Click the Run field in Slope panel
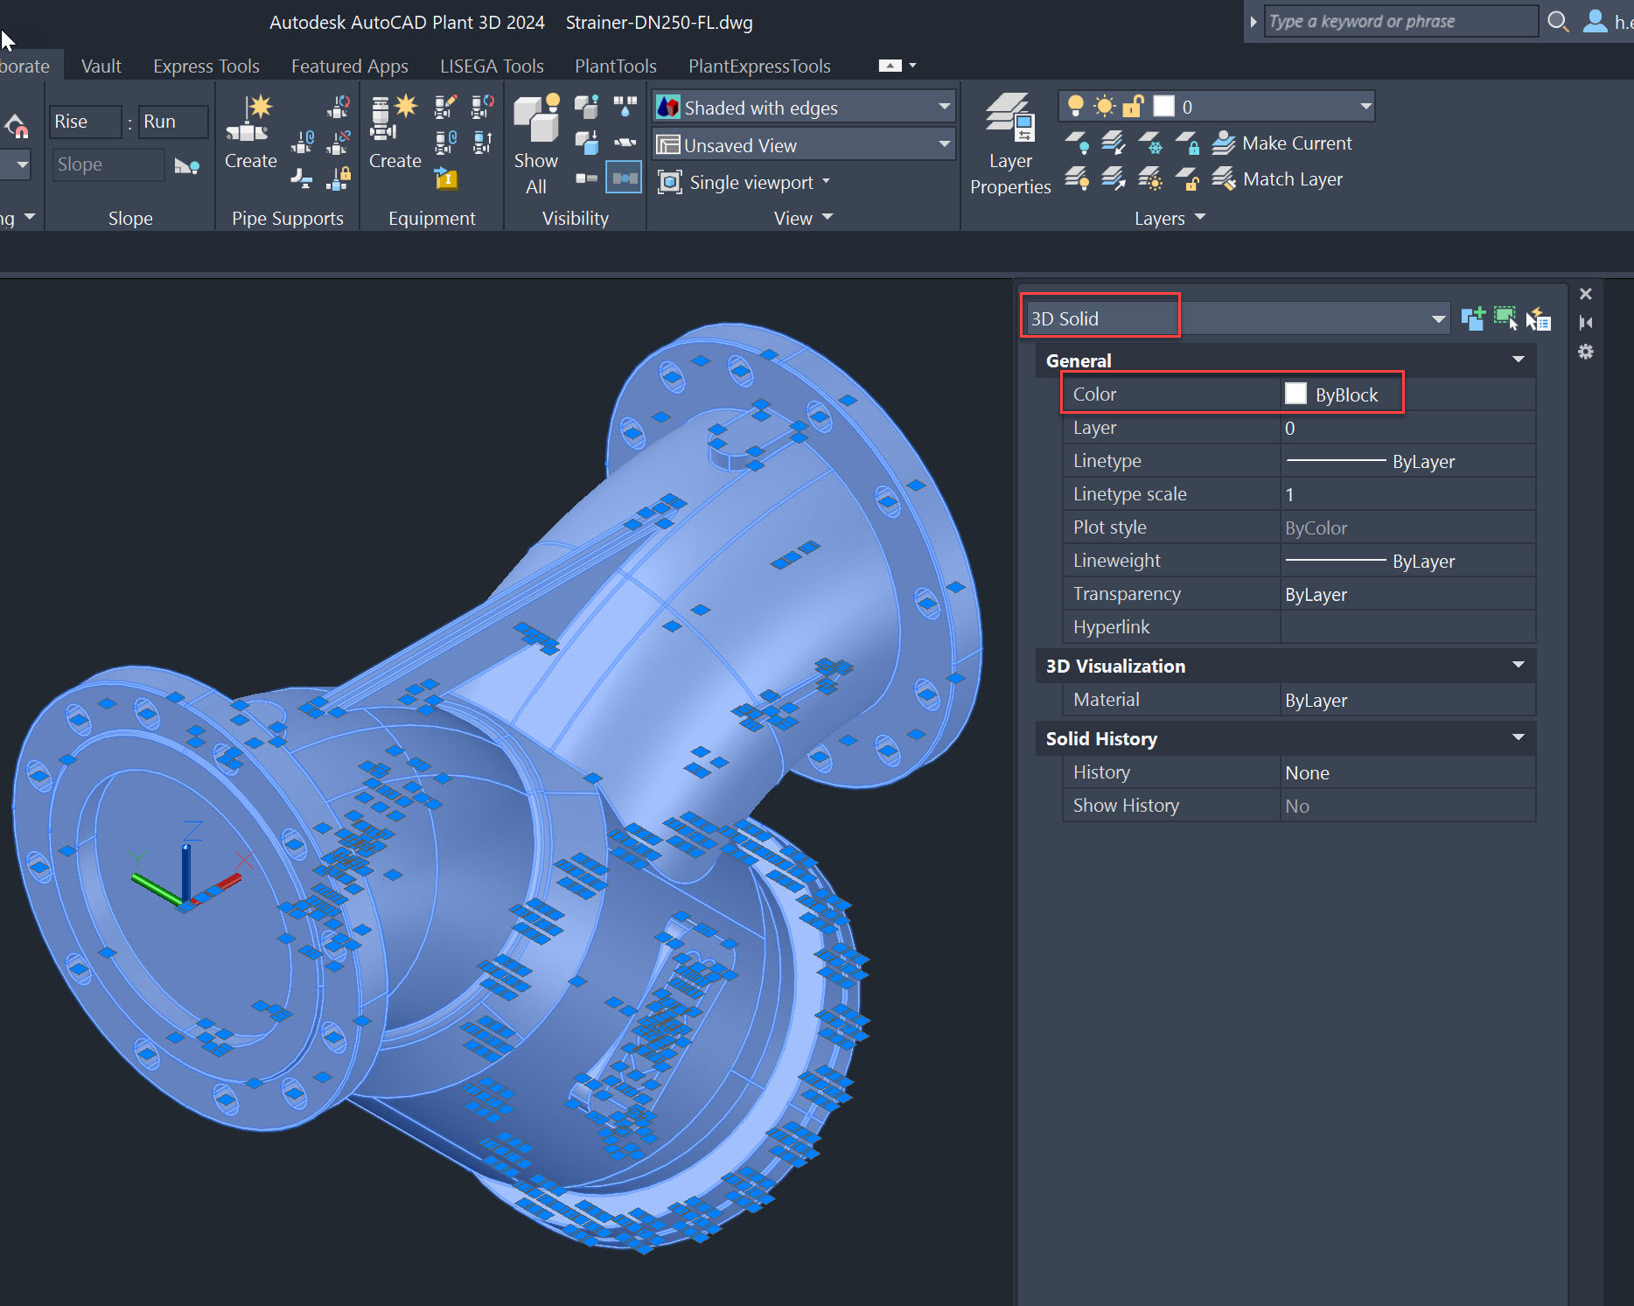This screenshot has width=1634, height=1306. click(x=172, y=122)
